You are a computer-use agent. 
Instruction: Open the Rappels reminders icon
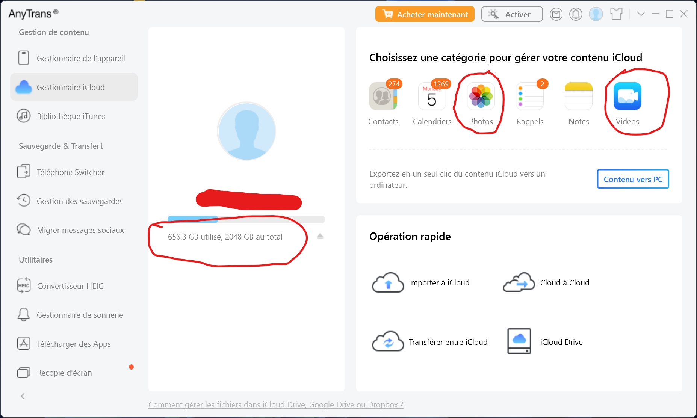(530, 96)
